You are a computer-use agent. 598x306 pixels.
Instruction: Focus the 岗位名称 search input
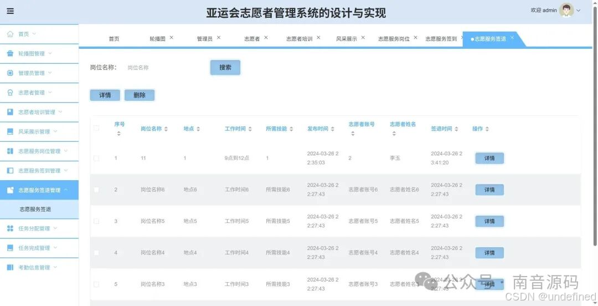pos(164,68)
